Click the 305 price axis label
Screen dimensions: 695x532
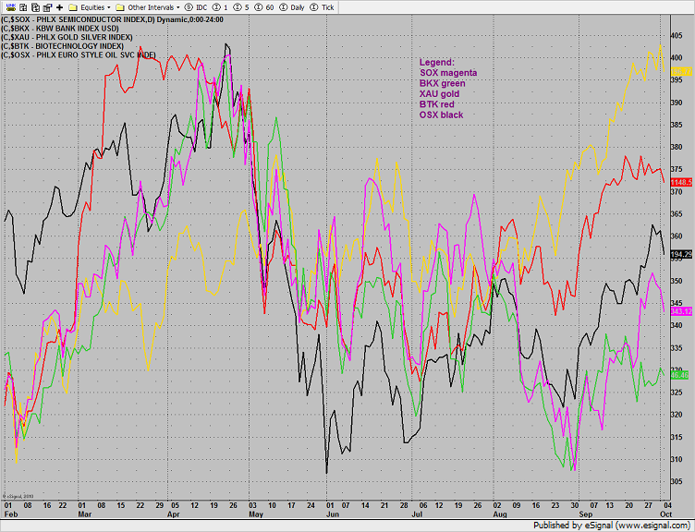click(x=677, y=481)
